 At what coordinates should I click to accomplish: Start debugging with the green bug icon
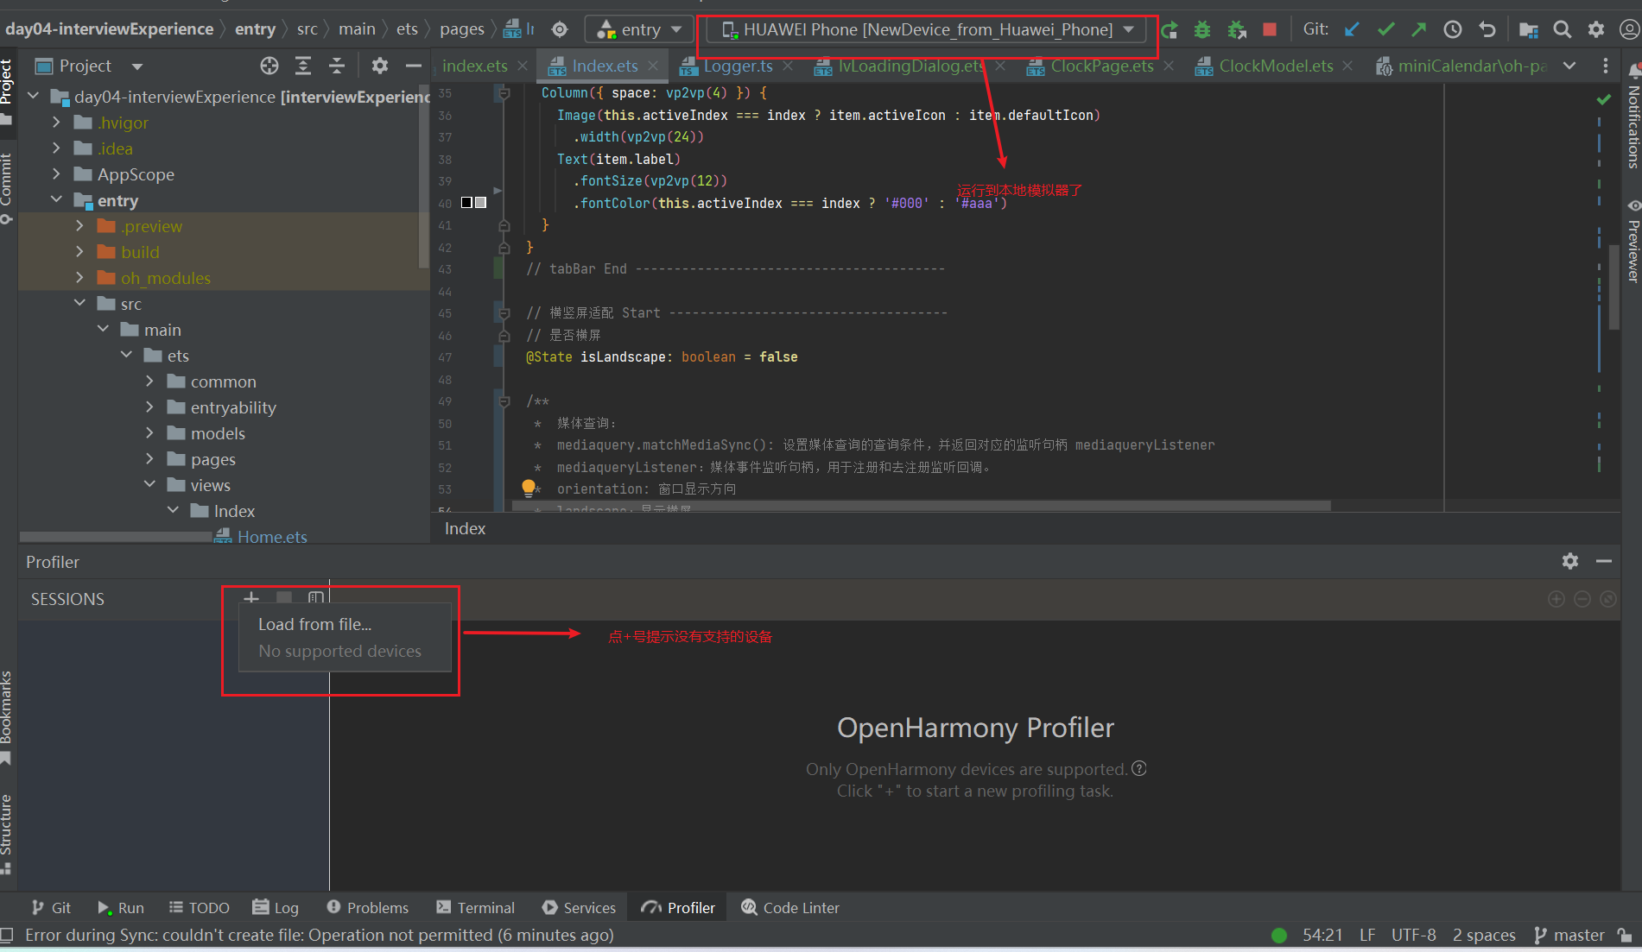pos(1201,30)
